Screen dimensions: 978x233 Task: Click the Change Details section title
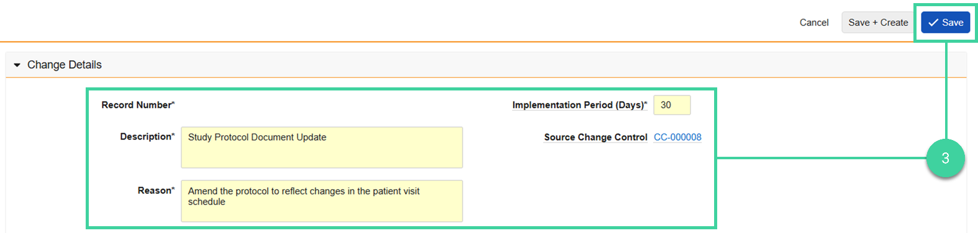click(x=65, y=65)
